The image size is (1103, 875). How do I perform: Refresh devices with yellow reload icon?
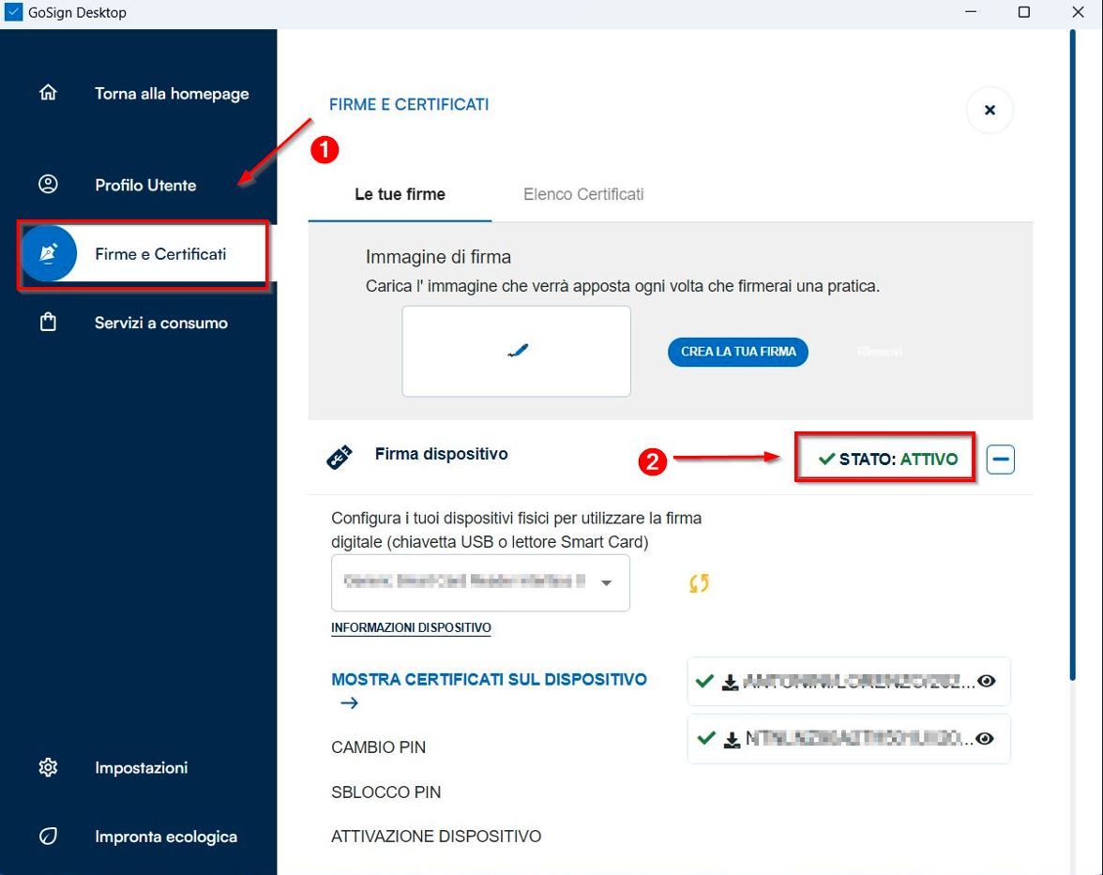[699, 583]
